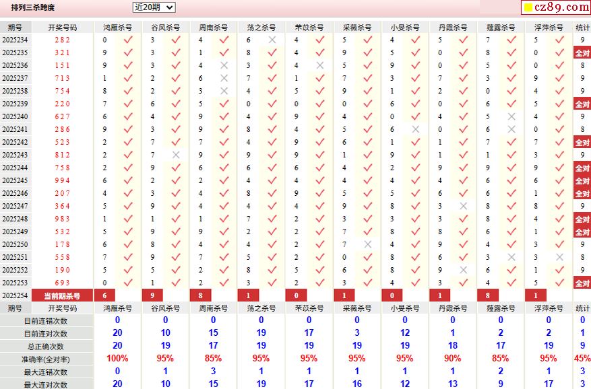Click the X mark for 周南杀号 in row 2025237

224,78
